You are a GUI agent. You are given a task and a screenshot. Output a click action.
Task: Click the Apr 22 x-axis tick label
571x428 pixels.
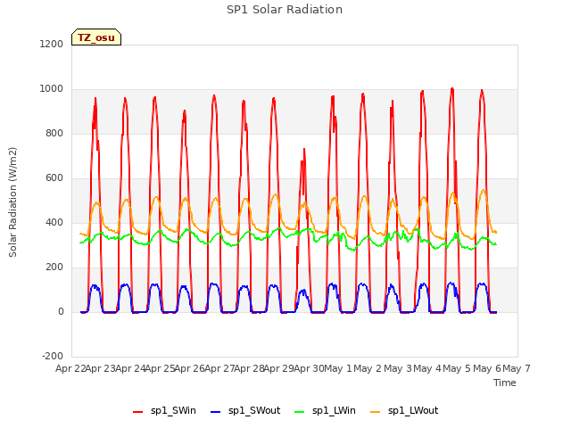(x=70, y=368)
